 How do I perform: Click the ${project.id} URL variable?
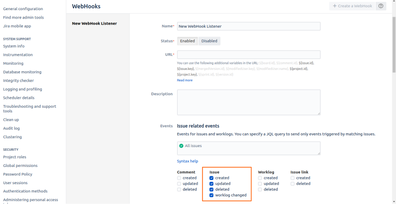tap(299, 68)
